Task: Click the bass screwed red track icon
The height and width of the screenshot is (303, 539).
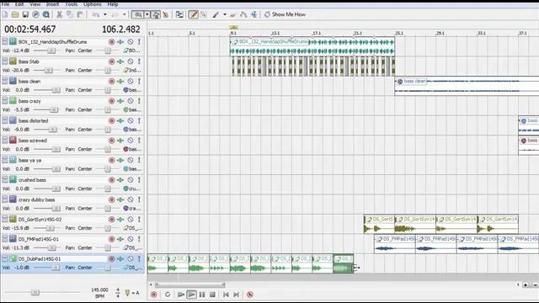Action: coord(13,141)
